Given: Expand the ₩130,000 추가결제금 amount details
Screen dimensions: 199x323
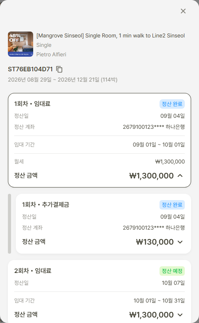Looking at the screenshot, I should point(180,242).
